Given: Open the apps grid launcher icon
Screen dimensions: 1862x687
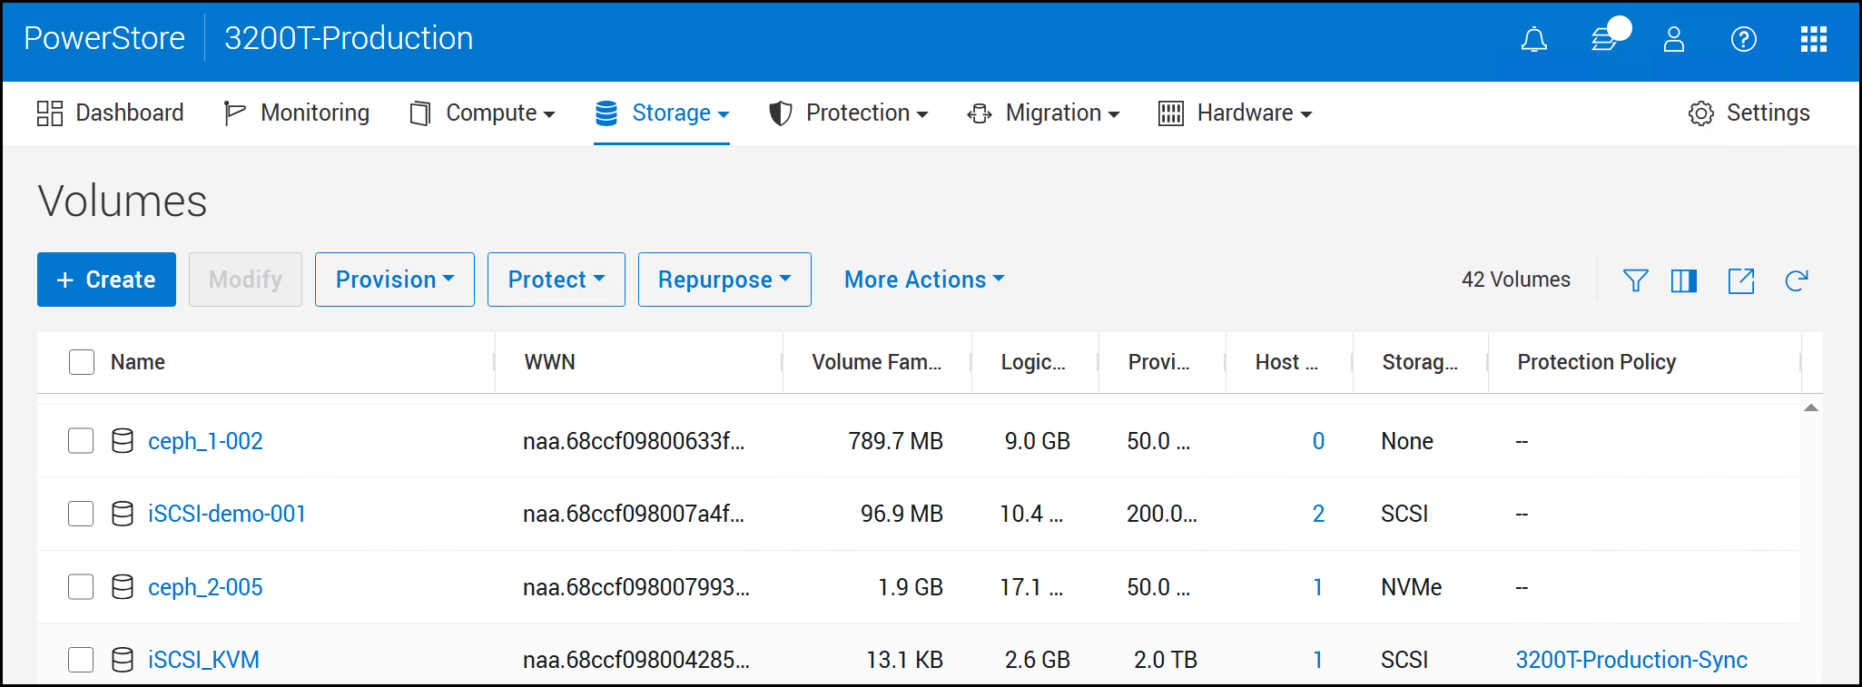Looking at the screenshot, I should 1814,39.
